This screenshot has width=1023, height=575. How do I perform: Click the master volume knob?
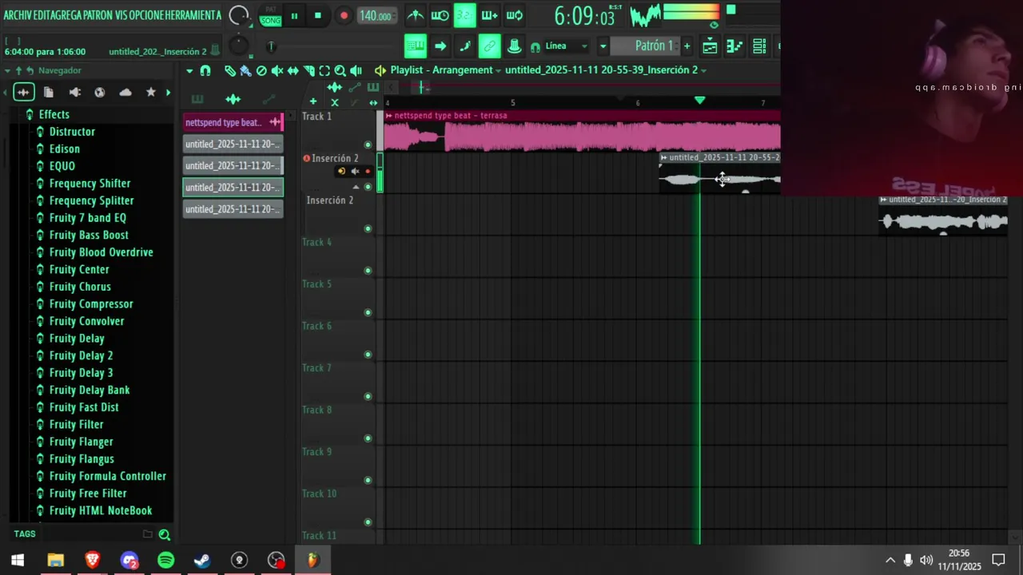pos(238,15)
